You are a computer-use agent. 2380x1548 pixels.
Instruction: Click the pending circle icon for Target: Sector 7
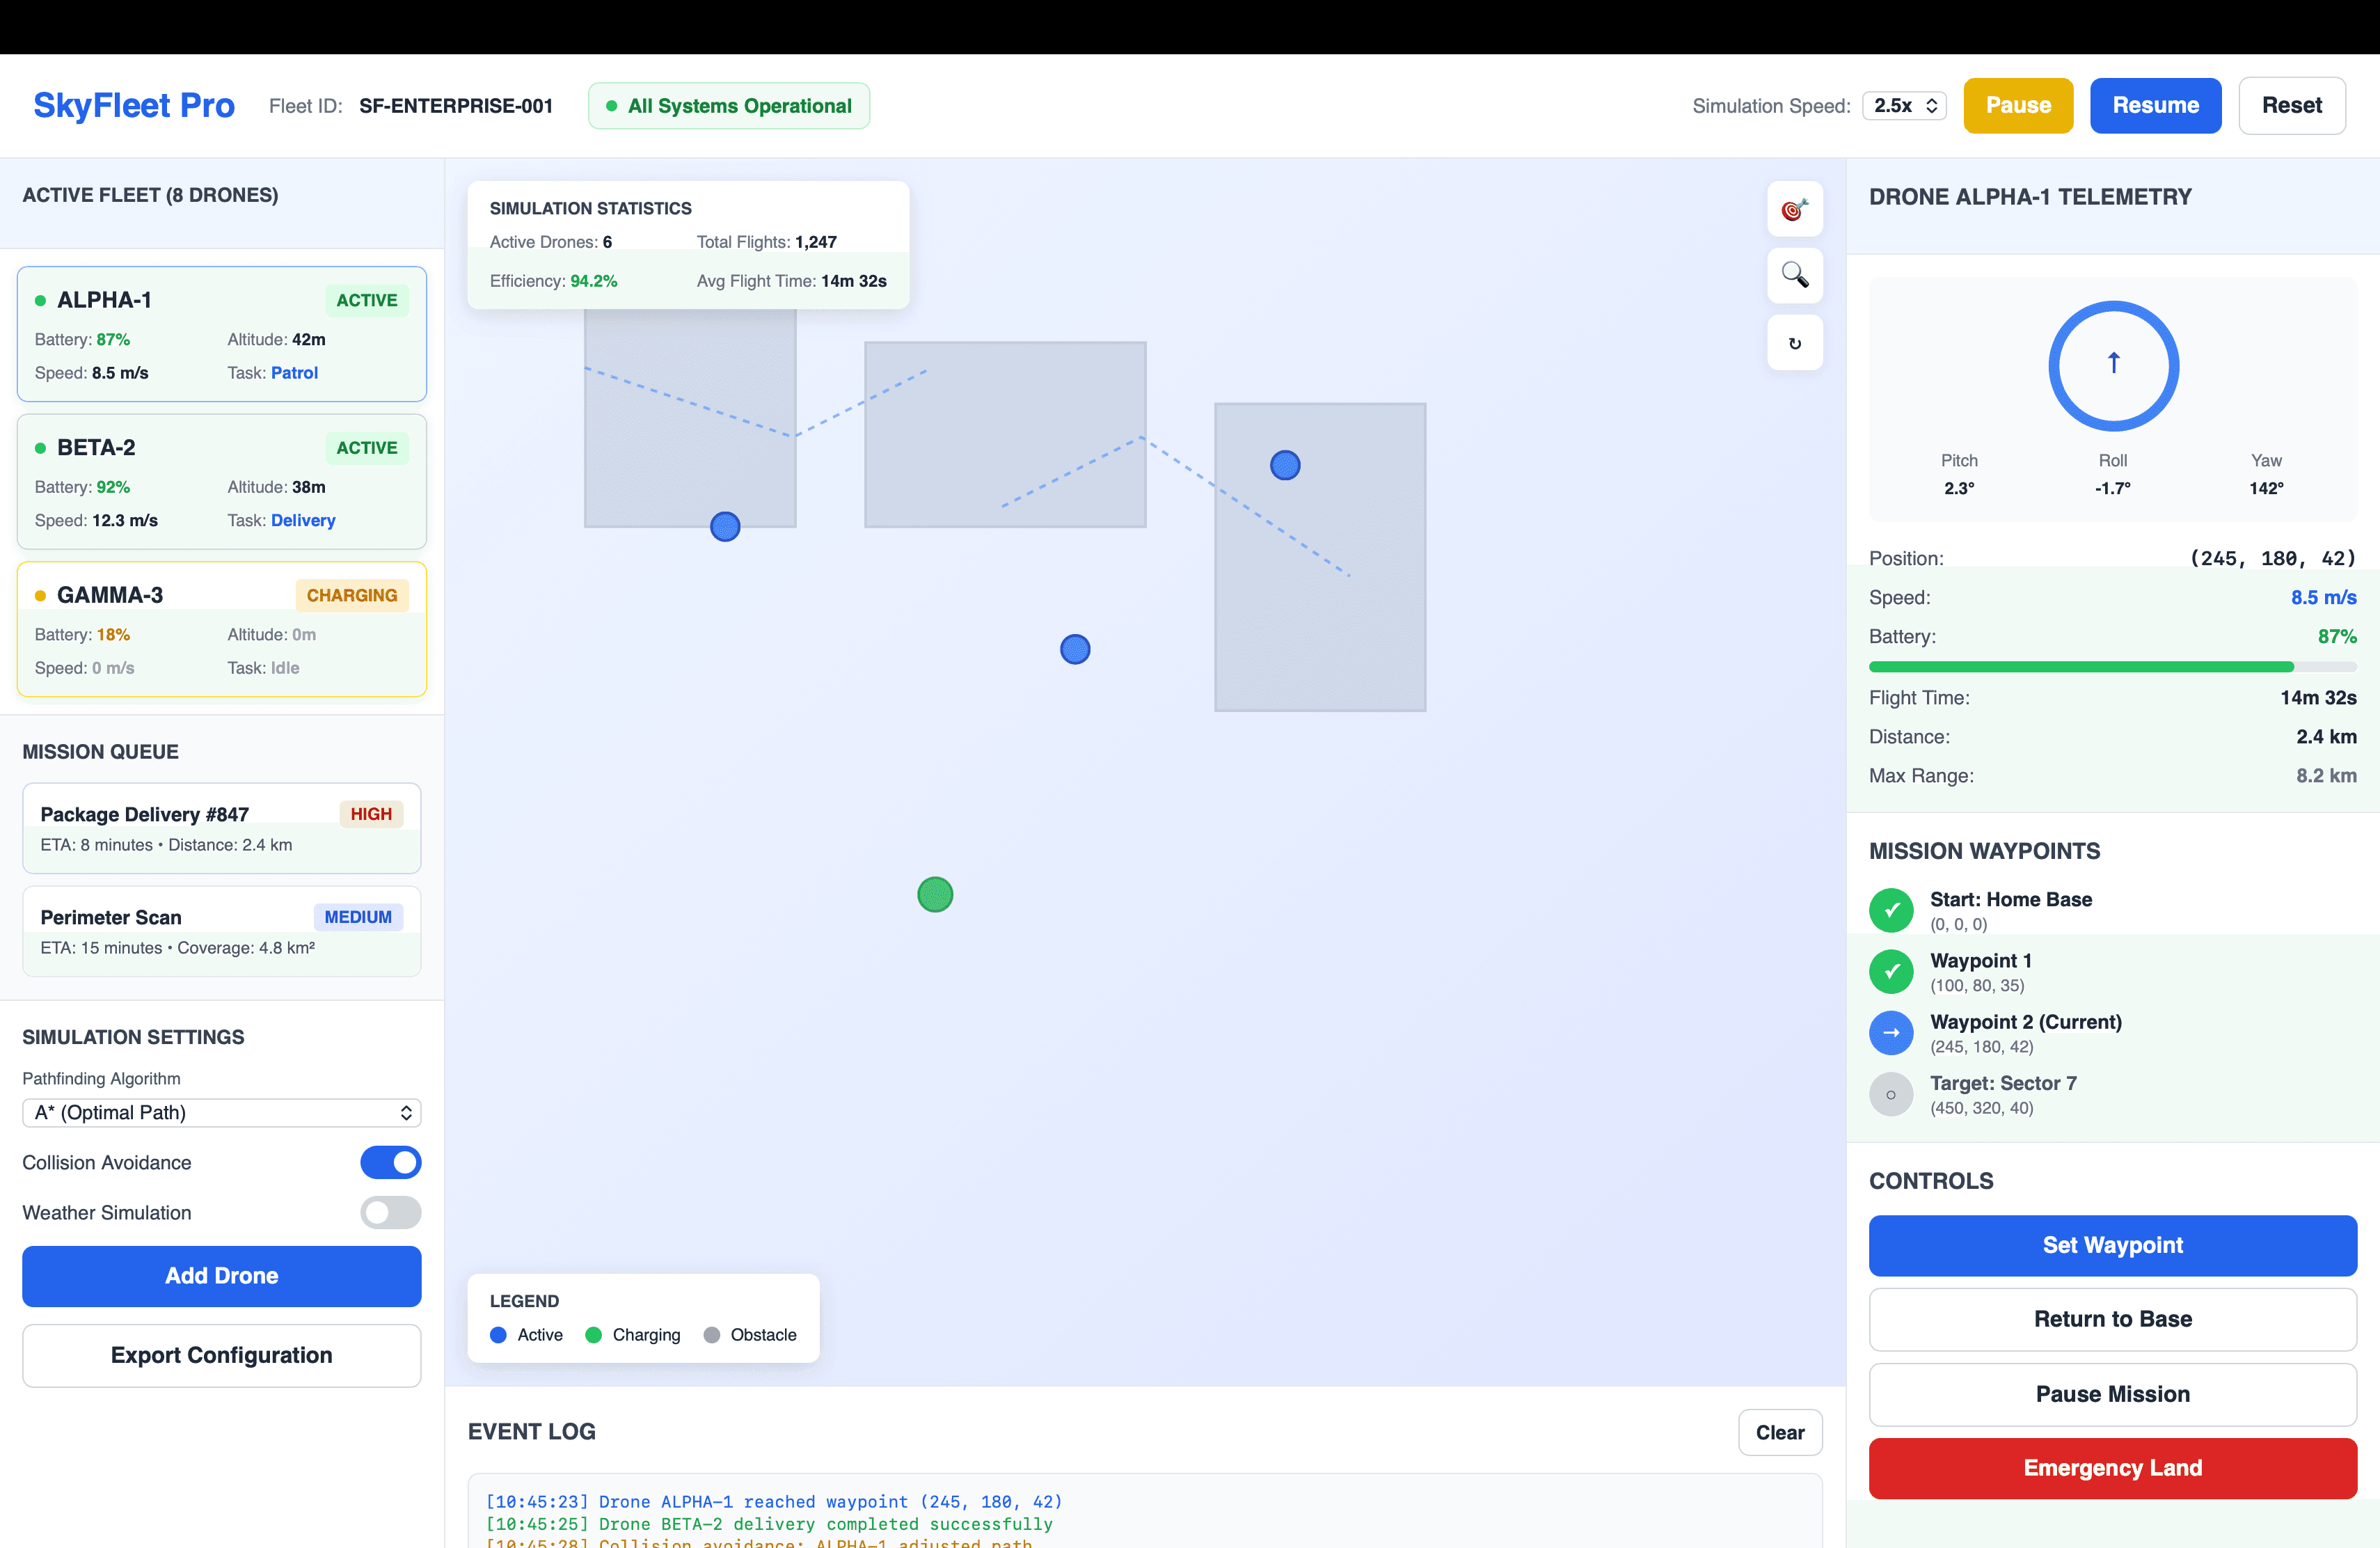1891,1094
